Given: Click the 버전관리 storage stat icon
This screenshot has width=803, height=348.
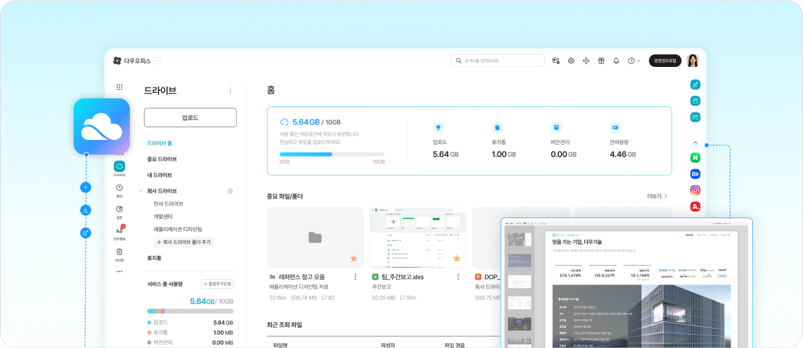Looking at the screenshot, I should [556, 127].
